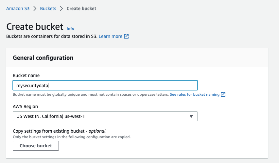This screenshot has height=163, width=279.
Task: Click the chevron after Buckets breadcrumb
Action: pyautogui.click(x=61, y=8)
